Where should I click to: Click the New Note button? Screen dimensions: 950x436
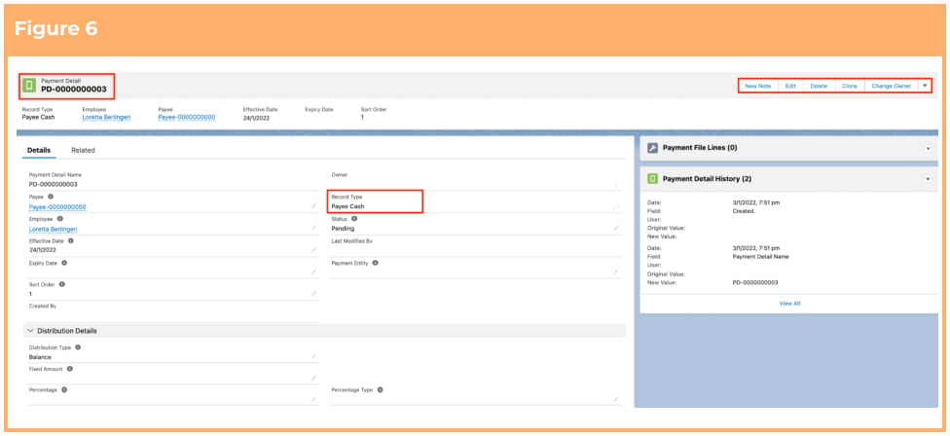(x=757, y=86)
